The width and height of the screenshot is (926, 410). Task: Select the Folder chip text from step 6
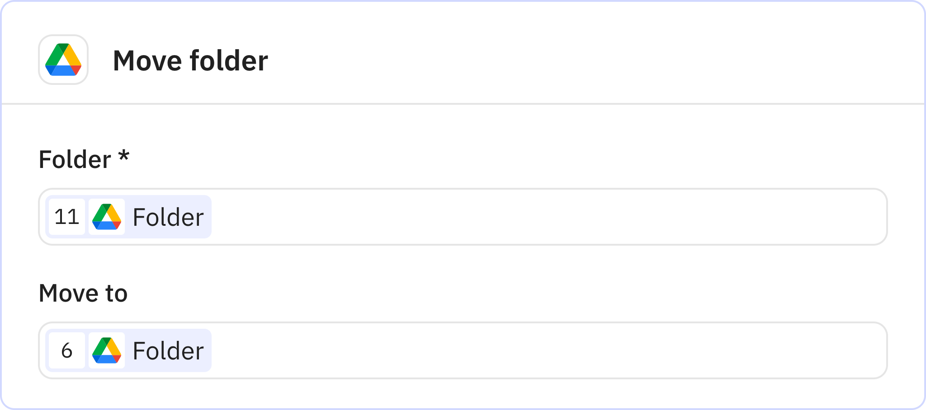tap(168, 351)
